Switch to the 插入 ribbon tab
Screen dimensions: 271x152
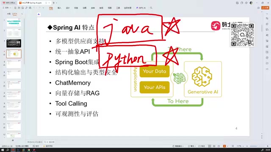(x=59, y=8)
